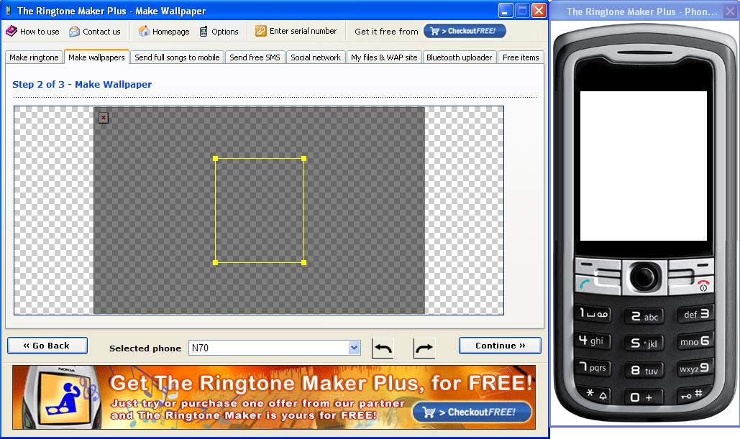
Task: Click the white phone screen preview
Action: [643, 166]
